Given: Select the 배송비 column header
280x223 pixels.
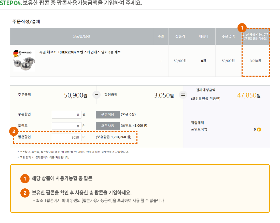Looking at the screenshot, I should [203, 36].
